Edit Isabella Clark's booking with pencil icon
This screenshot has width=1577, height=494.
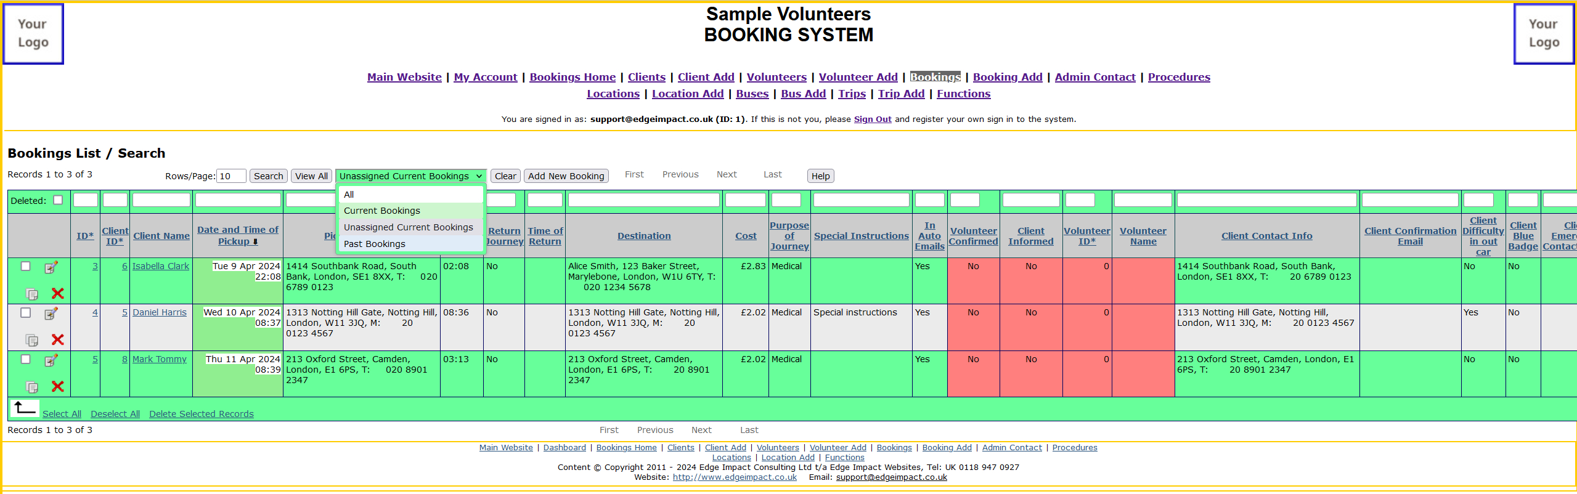[51, 267]
